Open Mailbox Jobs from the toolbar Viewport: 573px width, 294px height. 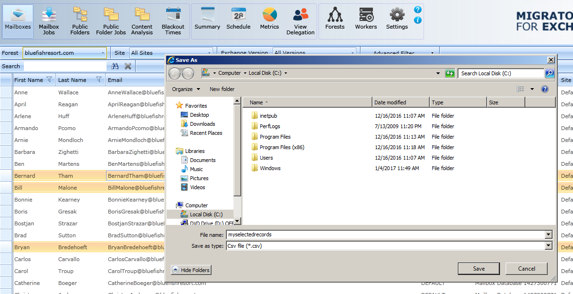point(49,21)
